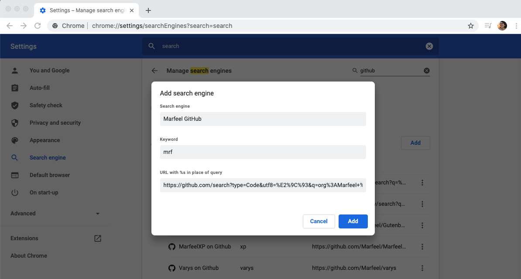Click the xp keyword text

pyautogui.click(x=243, y=246)
